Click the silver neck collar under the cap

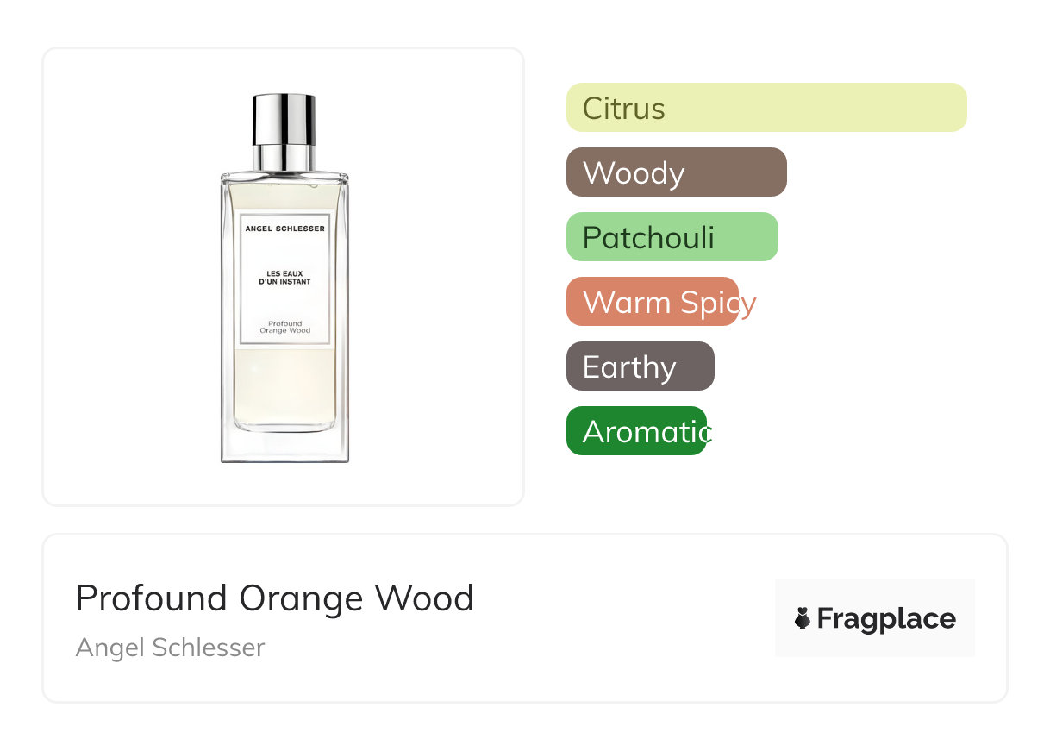tap(284, 158)
